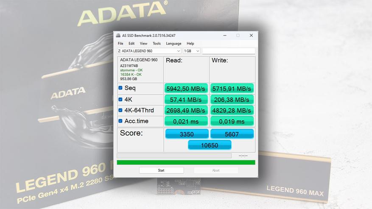Click the 4K write value 206,38 MB/s

tap(232, 100)
